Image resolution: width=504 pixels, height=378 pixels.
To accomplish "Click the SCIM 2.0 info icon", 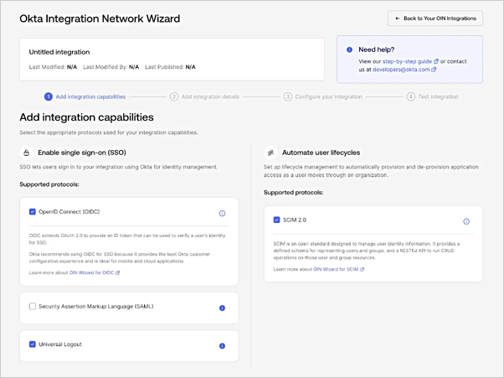I will (x=466, y=221).
